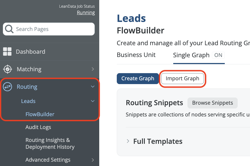Collapse the Routing section chevron
The image size is (250, 166).
pos(93,87)
